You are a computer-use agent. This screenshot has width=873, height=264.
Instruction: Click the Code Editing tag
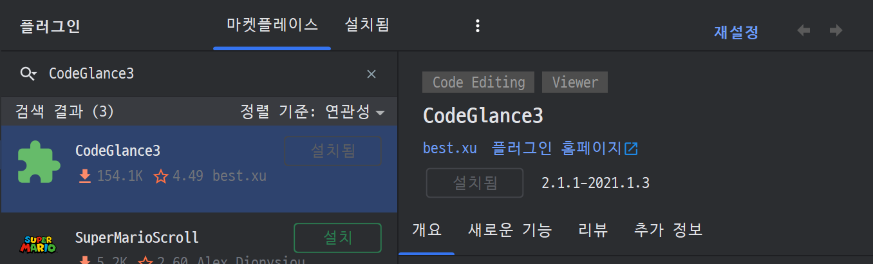[x=478, y=82]
